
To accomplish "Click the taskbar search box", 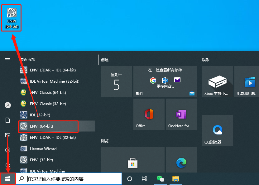I will tap(69, 179).
